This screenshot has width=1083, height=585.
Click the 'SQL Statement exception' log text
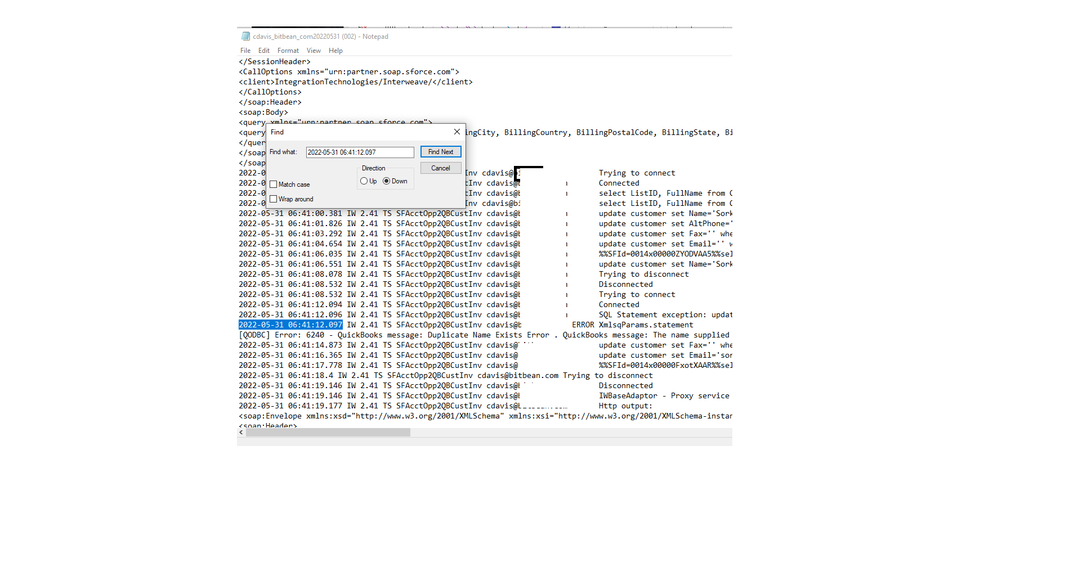point(665,315)
